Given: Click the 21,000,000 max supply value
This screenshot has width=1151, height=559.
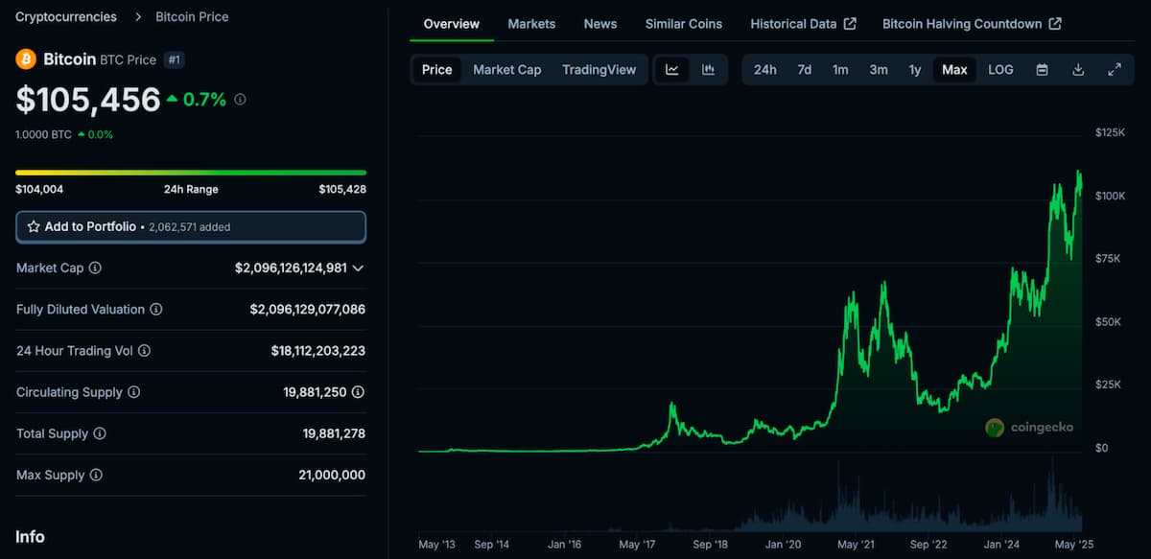Looking at the screenshot, I should 334,475.
